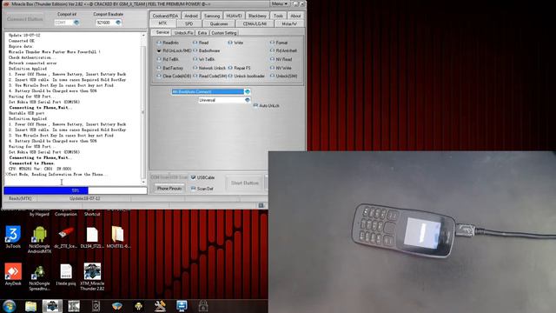Click the padlock taskbar icon
The image size is (556, 313).
pyautogui.click(x=203, y=306)
